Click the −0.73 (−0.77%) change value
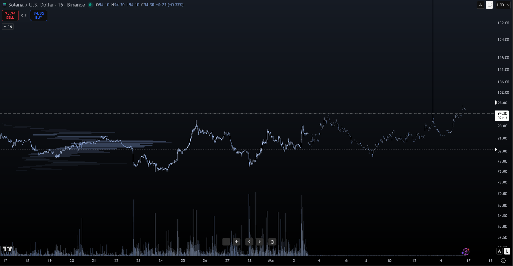This screenshot has height=266, width=513. click(x=170, y=5)
